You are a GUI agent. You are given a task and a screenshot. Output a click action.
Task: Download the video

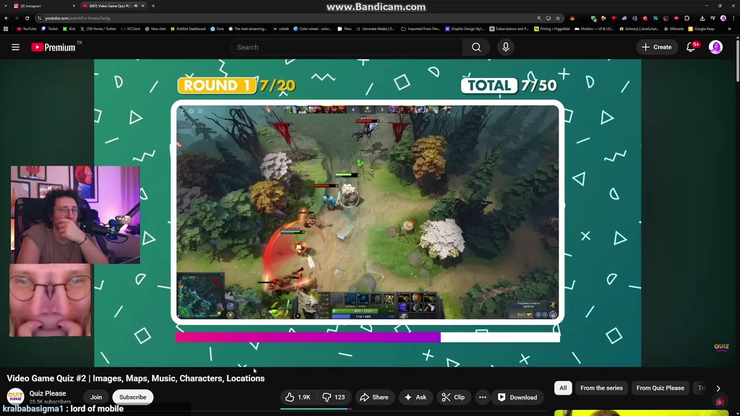pos(517,397)
